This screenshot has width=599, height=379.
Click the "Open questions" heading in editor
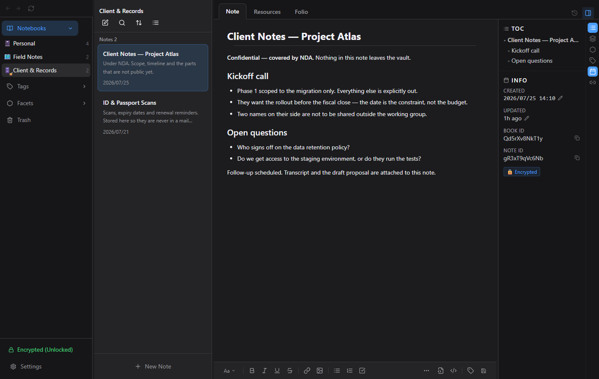click(257, 133)
